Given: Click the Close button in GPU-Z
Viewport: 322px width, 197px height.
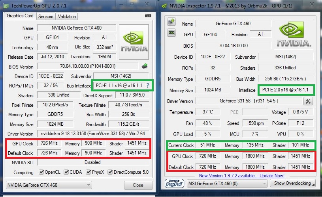Looking at the screenshot, I should 138,185.
